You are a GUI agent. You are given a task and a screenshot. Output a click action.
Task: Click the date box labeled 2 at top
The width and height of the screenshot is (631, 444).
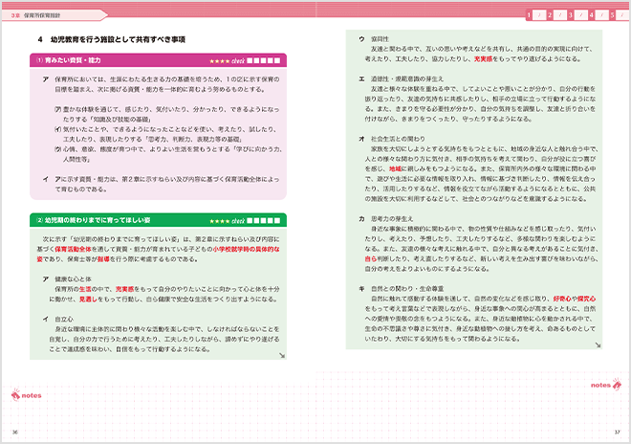559,15
